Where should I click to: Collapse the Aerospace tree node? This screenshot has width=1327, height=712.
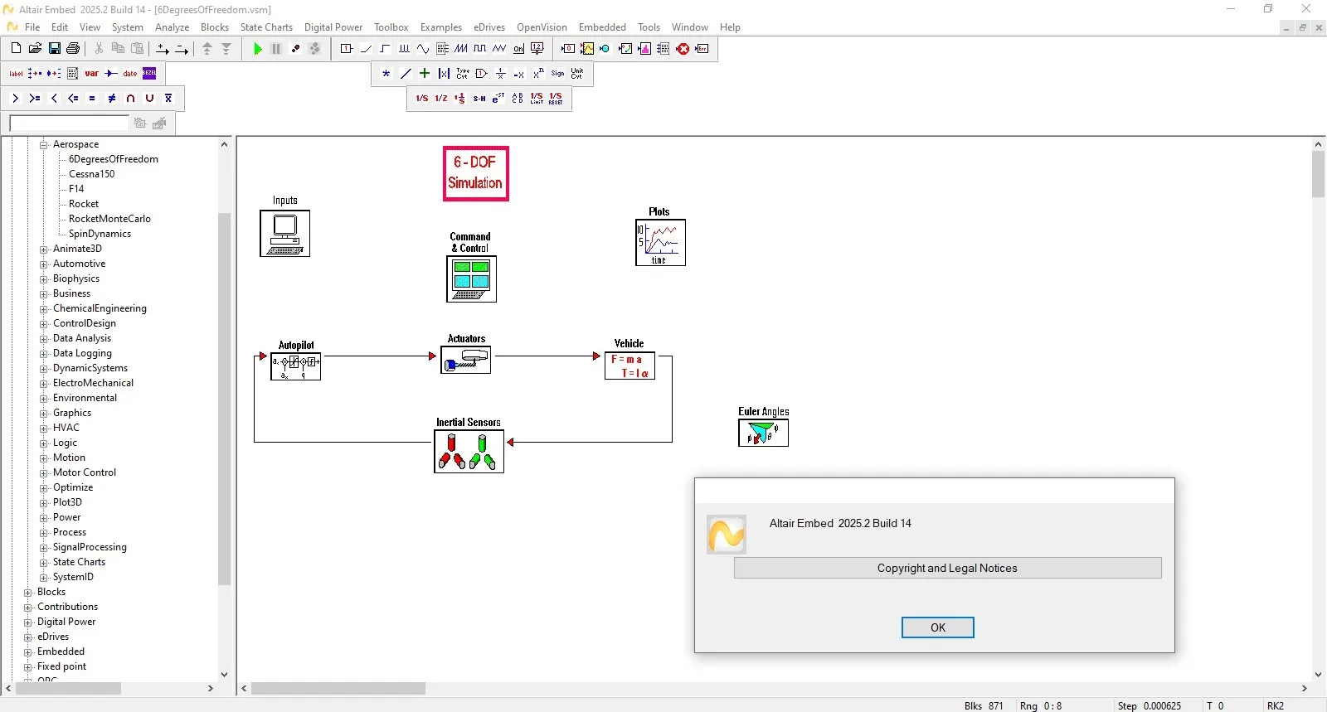tap(44, 145)
